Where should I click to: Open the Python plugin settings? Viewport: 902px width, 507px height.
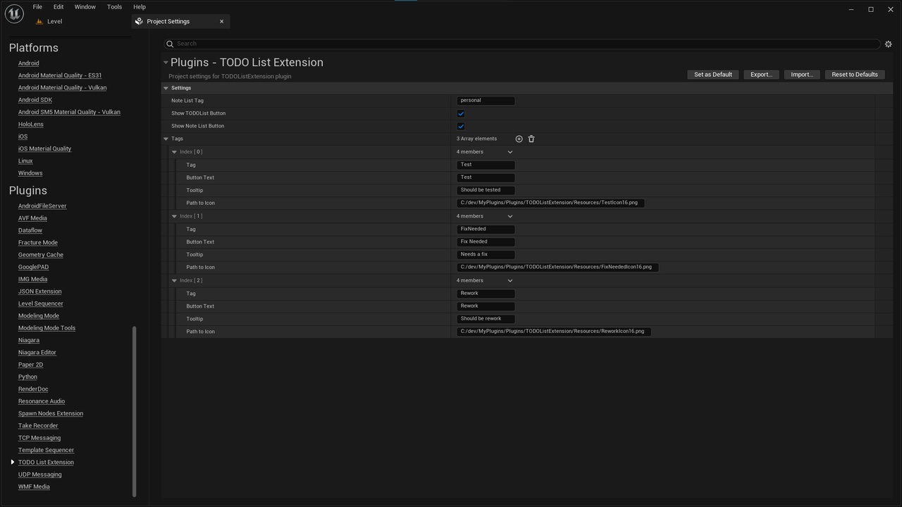coord(27,377)
